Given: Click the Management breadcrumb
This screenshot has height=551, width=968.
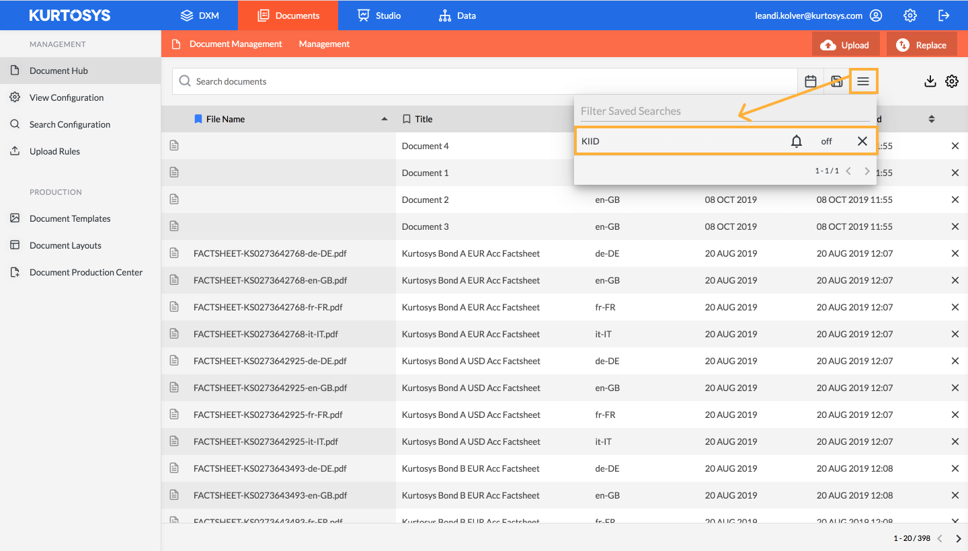Looking at the screenshot, I should 324,44.
